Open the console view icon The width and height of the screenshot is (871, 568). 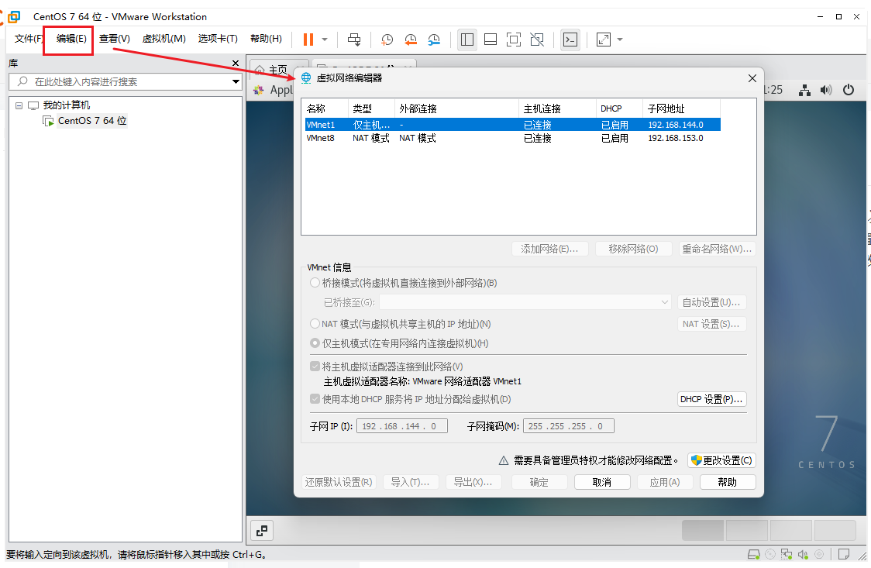pyautogui.click(x=570, y=40)
